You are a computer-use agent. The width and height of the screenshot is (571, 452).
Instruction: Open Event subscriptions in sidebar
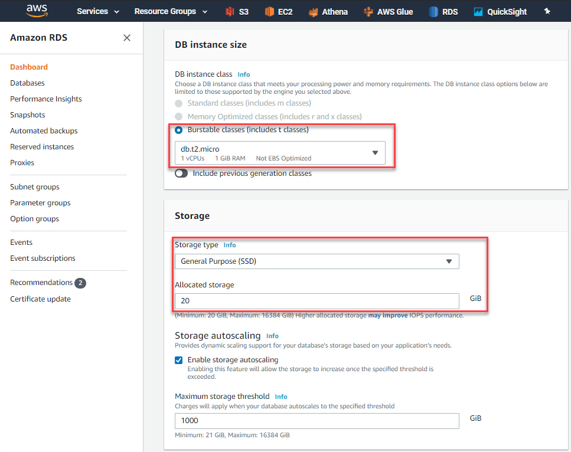(x=43, y=258)
